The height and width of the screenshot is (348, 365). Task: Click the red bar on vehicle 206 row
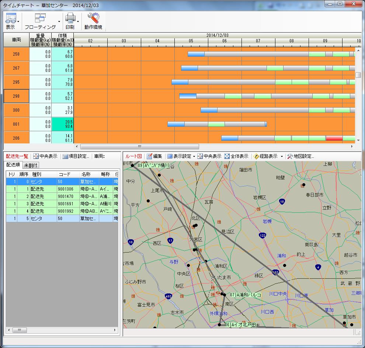click(334, 138)
